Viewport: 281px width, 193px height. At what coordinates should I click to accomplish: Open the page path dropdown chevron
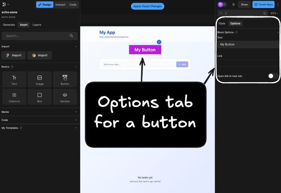tap(221, 13)
